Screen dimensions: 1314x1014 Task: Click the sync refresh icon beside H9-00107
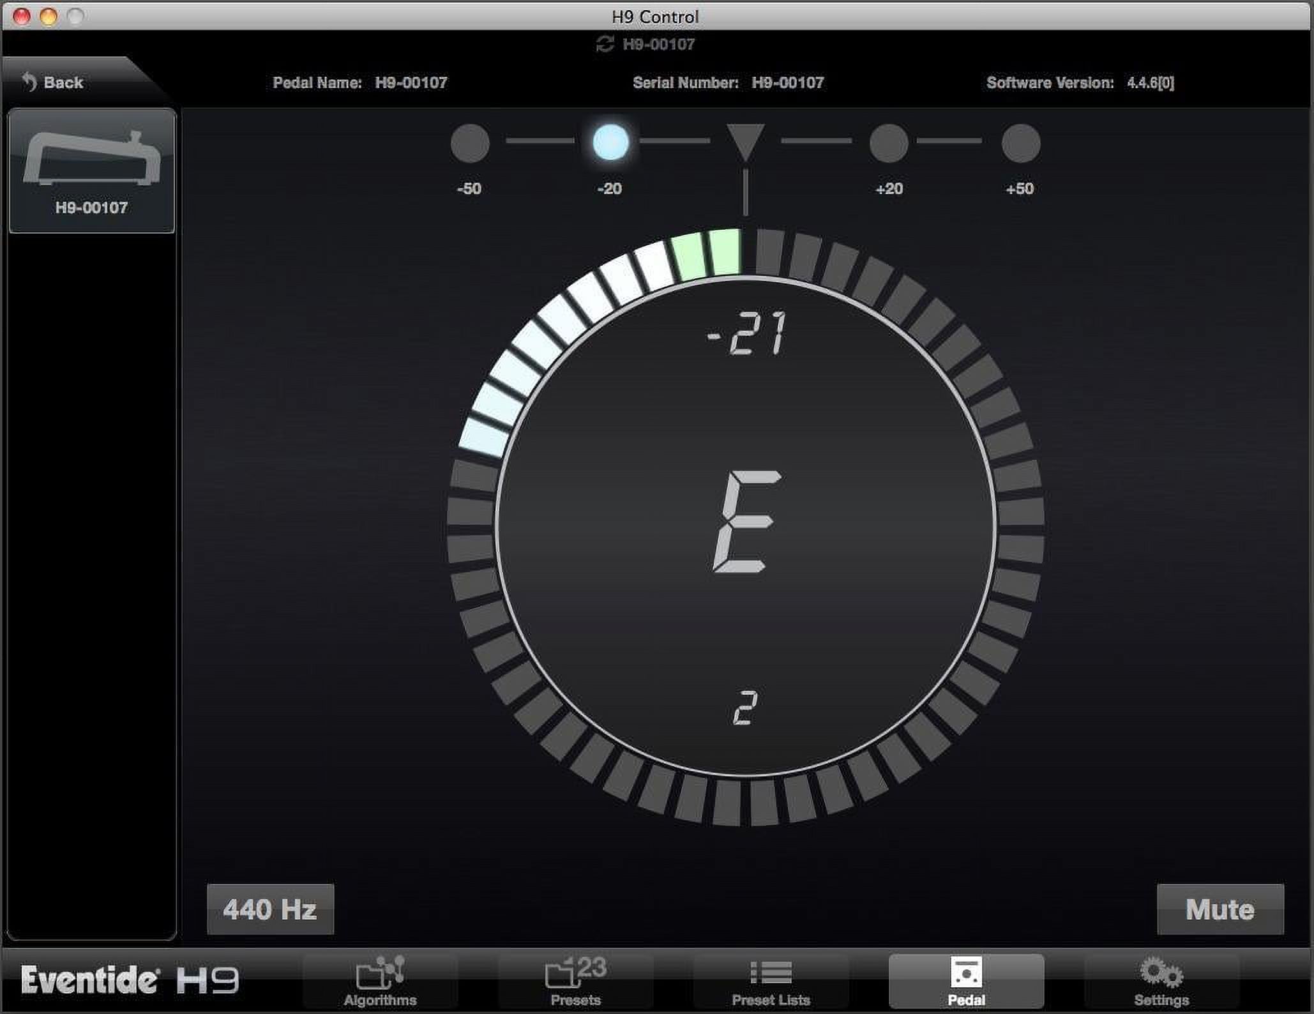click(604, 44)
